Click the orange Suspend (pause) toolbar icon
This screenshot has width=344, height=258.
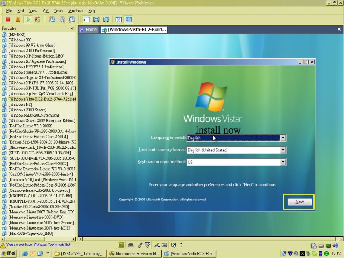[18, 19]
